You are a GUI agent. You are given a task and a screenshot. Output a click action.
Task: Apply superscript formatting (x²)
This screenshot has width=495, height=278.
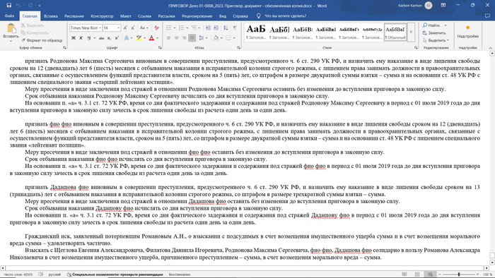click(x=117, y=38)
